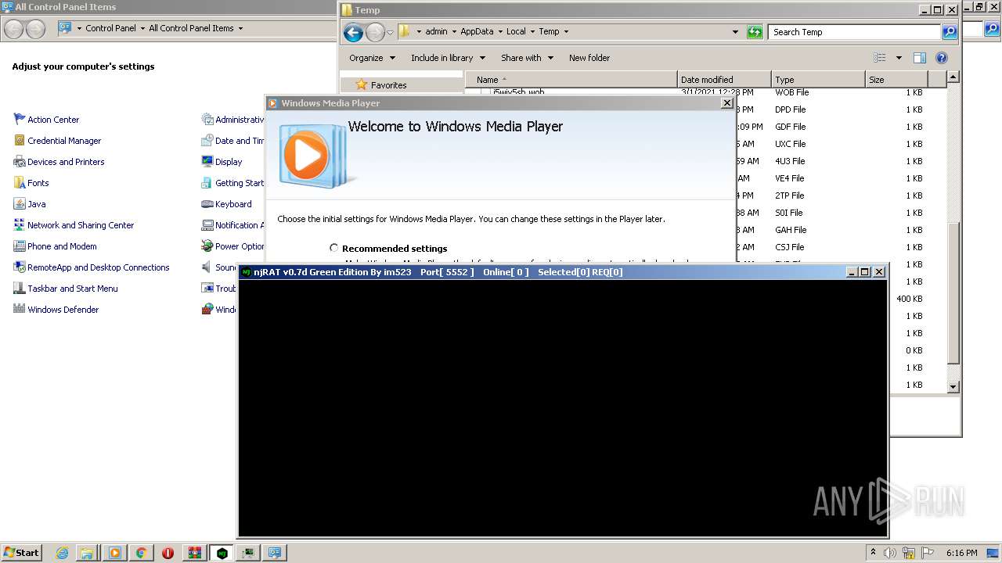
Task: Click All Control Panel Items breadcrumb
Action: tap(191, 28)
